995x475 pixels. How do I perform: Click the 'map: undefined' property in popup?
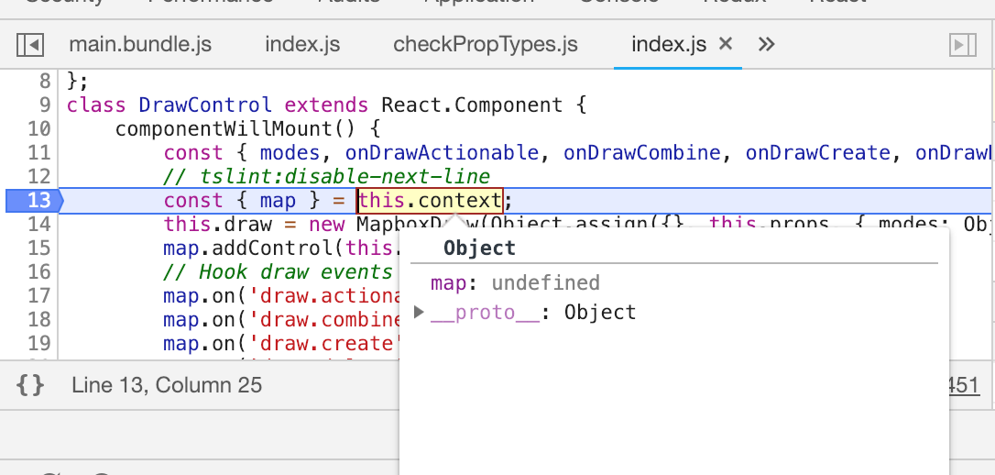click(x=515, y=282)
